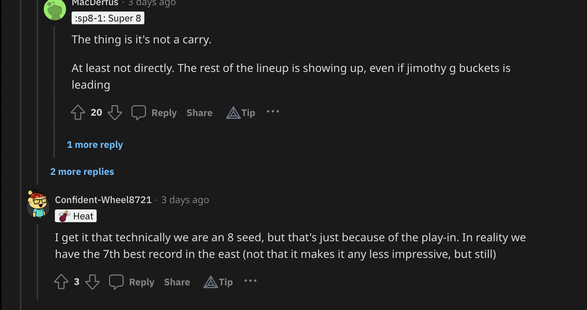This screenshot has height=310, width=587.
Task: Click the speech bubble icon on MacDerfus's comment
Action: [x=139, y=112]
